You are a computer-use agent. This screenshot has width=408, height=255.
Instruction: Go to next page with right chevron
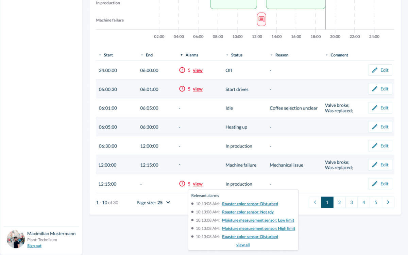point(388,202)
